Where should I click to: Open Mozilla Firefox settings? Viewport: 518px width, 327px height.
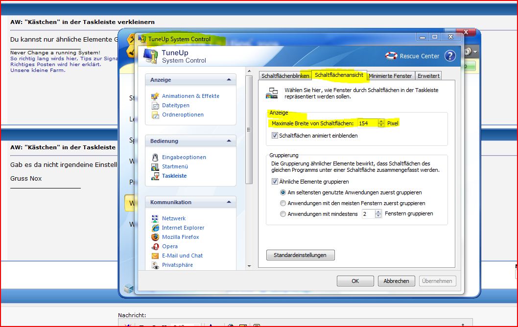pyautogui.click(x=180, y=237)
